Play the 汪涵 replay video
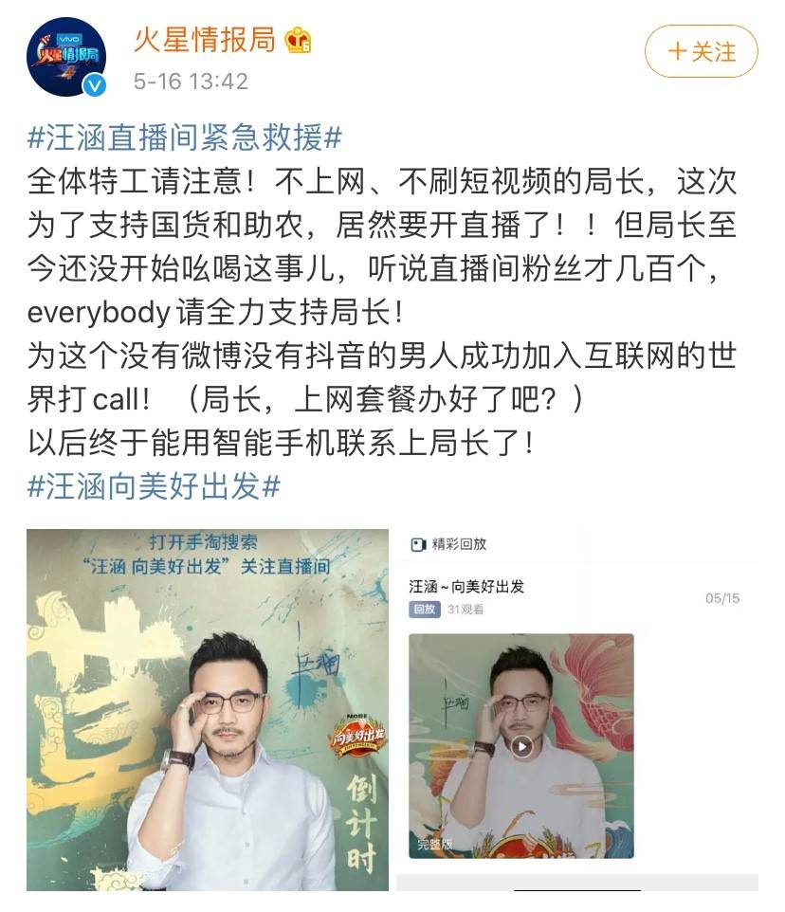Screen dimensions: 785x912 521,746
